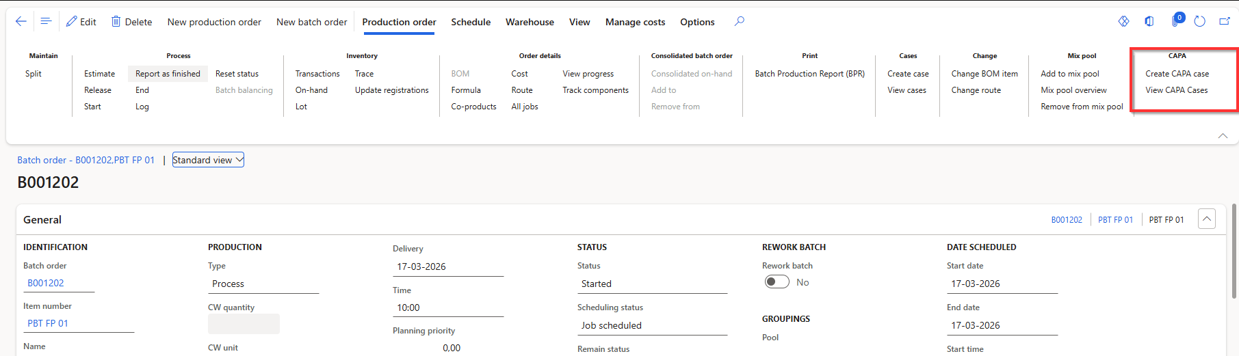
Task: Click Split under Maintain
Action: [x=34, y=74]
